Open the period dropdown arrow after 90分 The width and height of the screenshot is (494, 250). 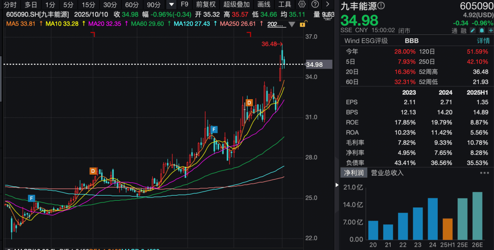click(x=171, y=5)
